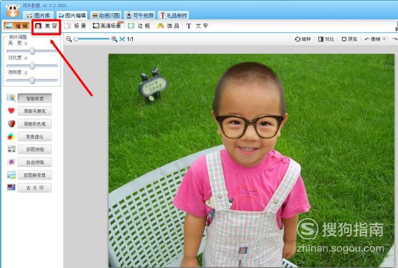Open the 高清场景 section
Viewport: 398px width, 268px height.
pyautogui.click(x=106, y=26)
